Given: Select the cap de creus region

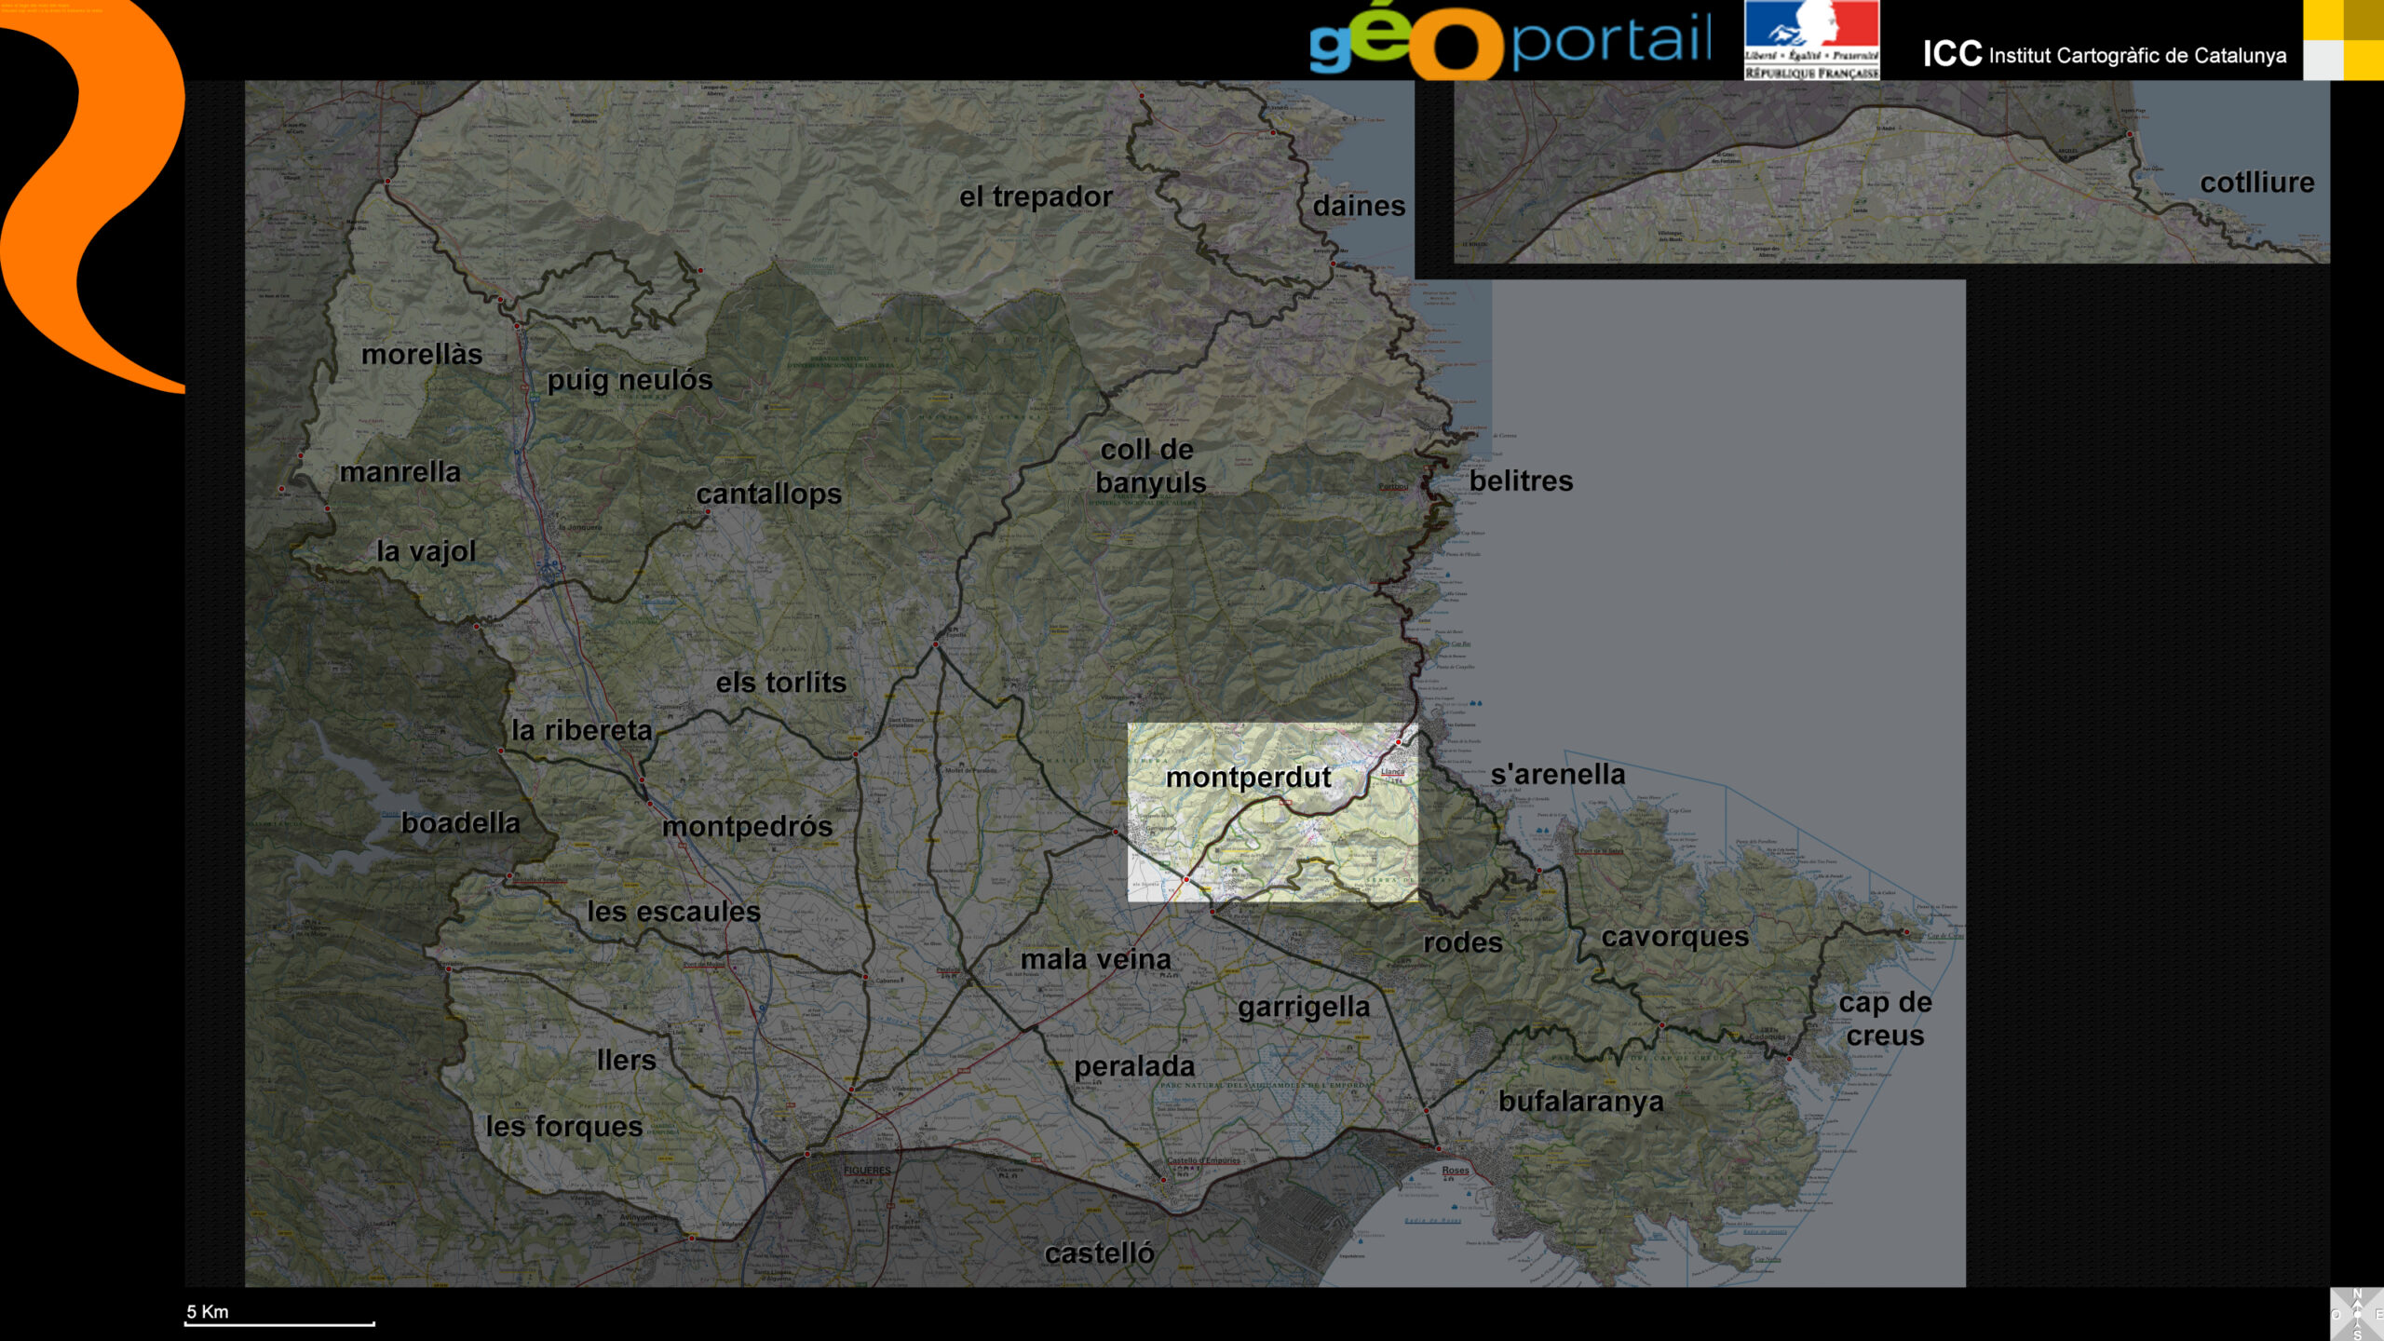Looking at the screenshot, I should click(1885, 1019).
